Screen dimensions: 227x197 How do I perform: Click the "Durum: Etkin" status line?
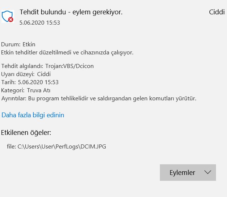tap(18, 45)
